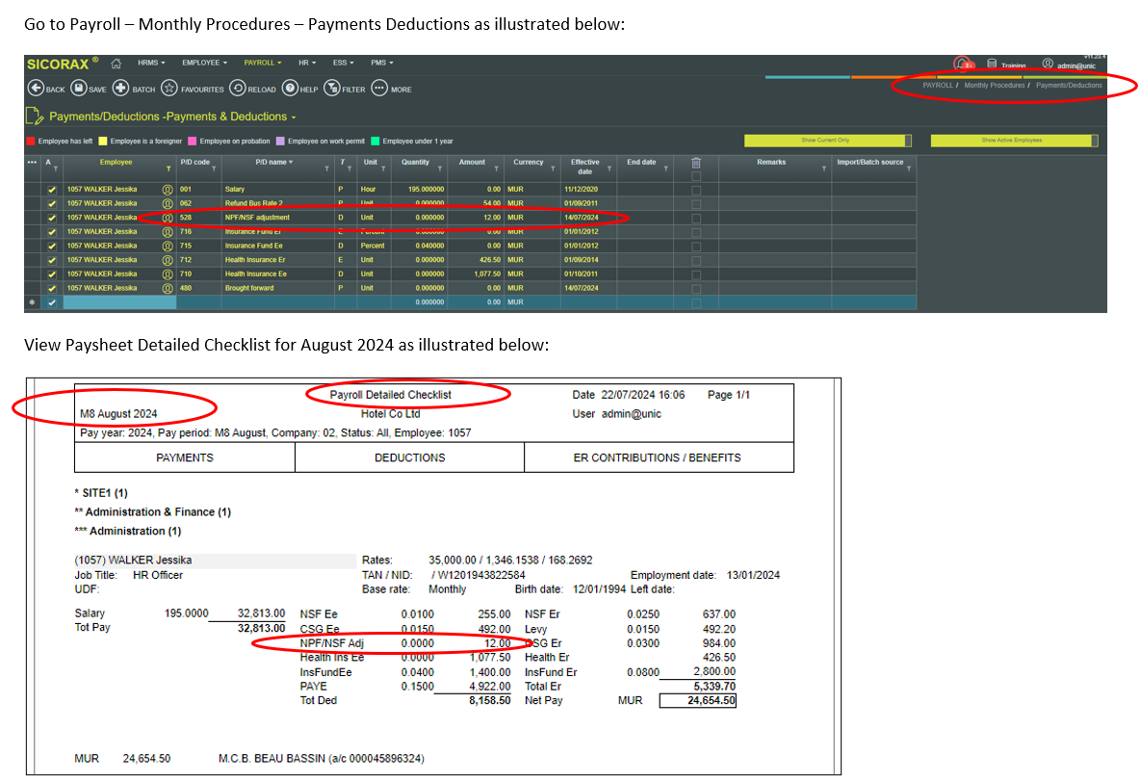Click the Batch plus icon

[x=121, y=89]
